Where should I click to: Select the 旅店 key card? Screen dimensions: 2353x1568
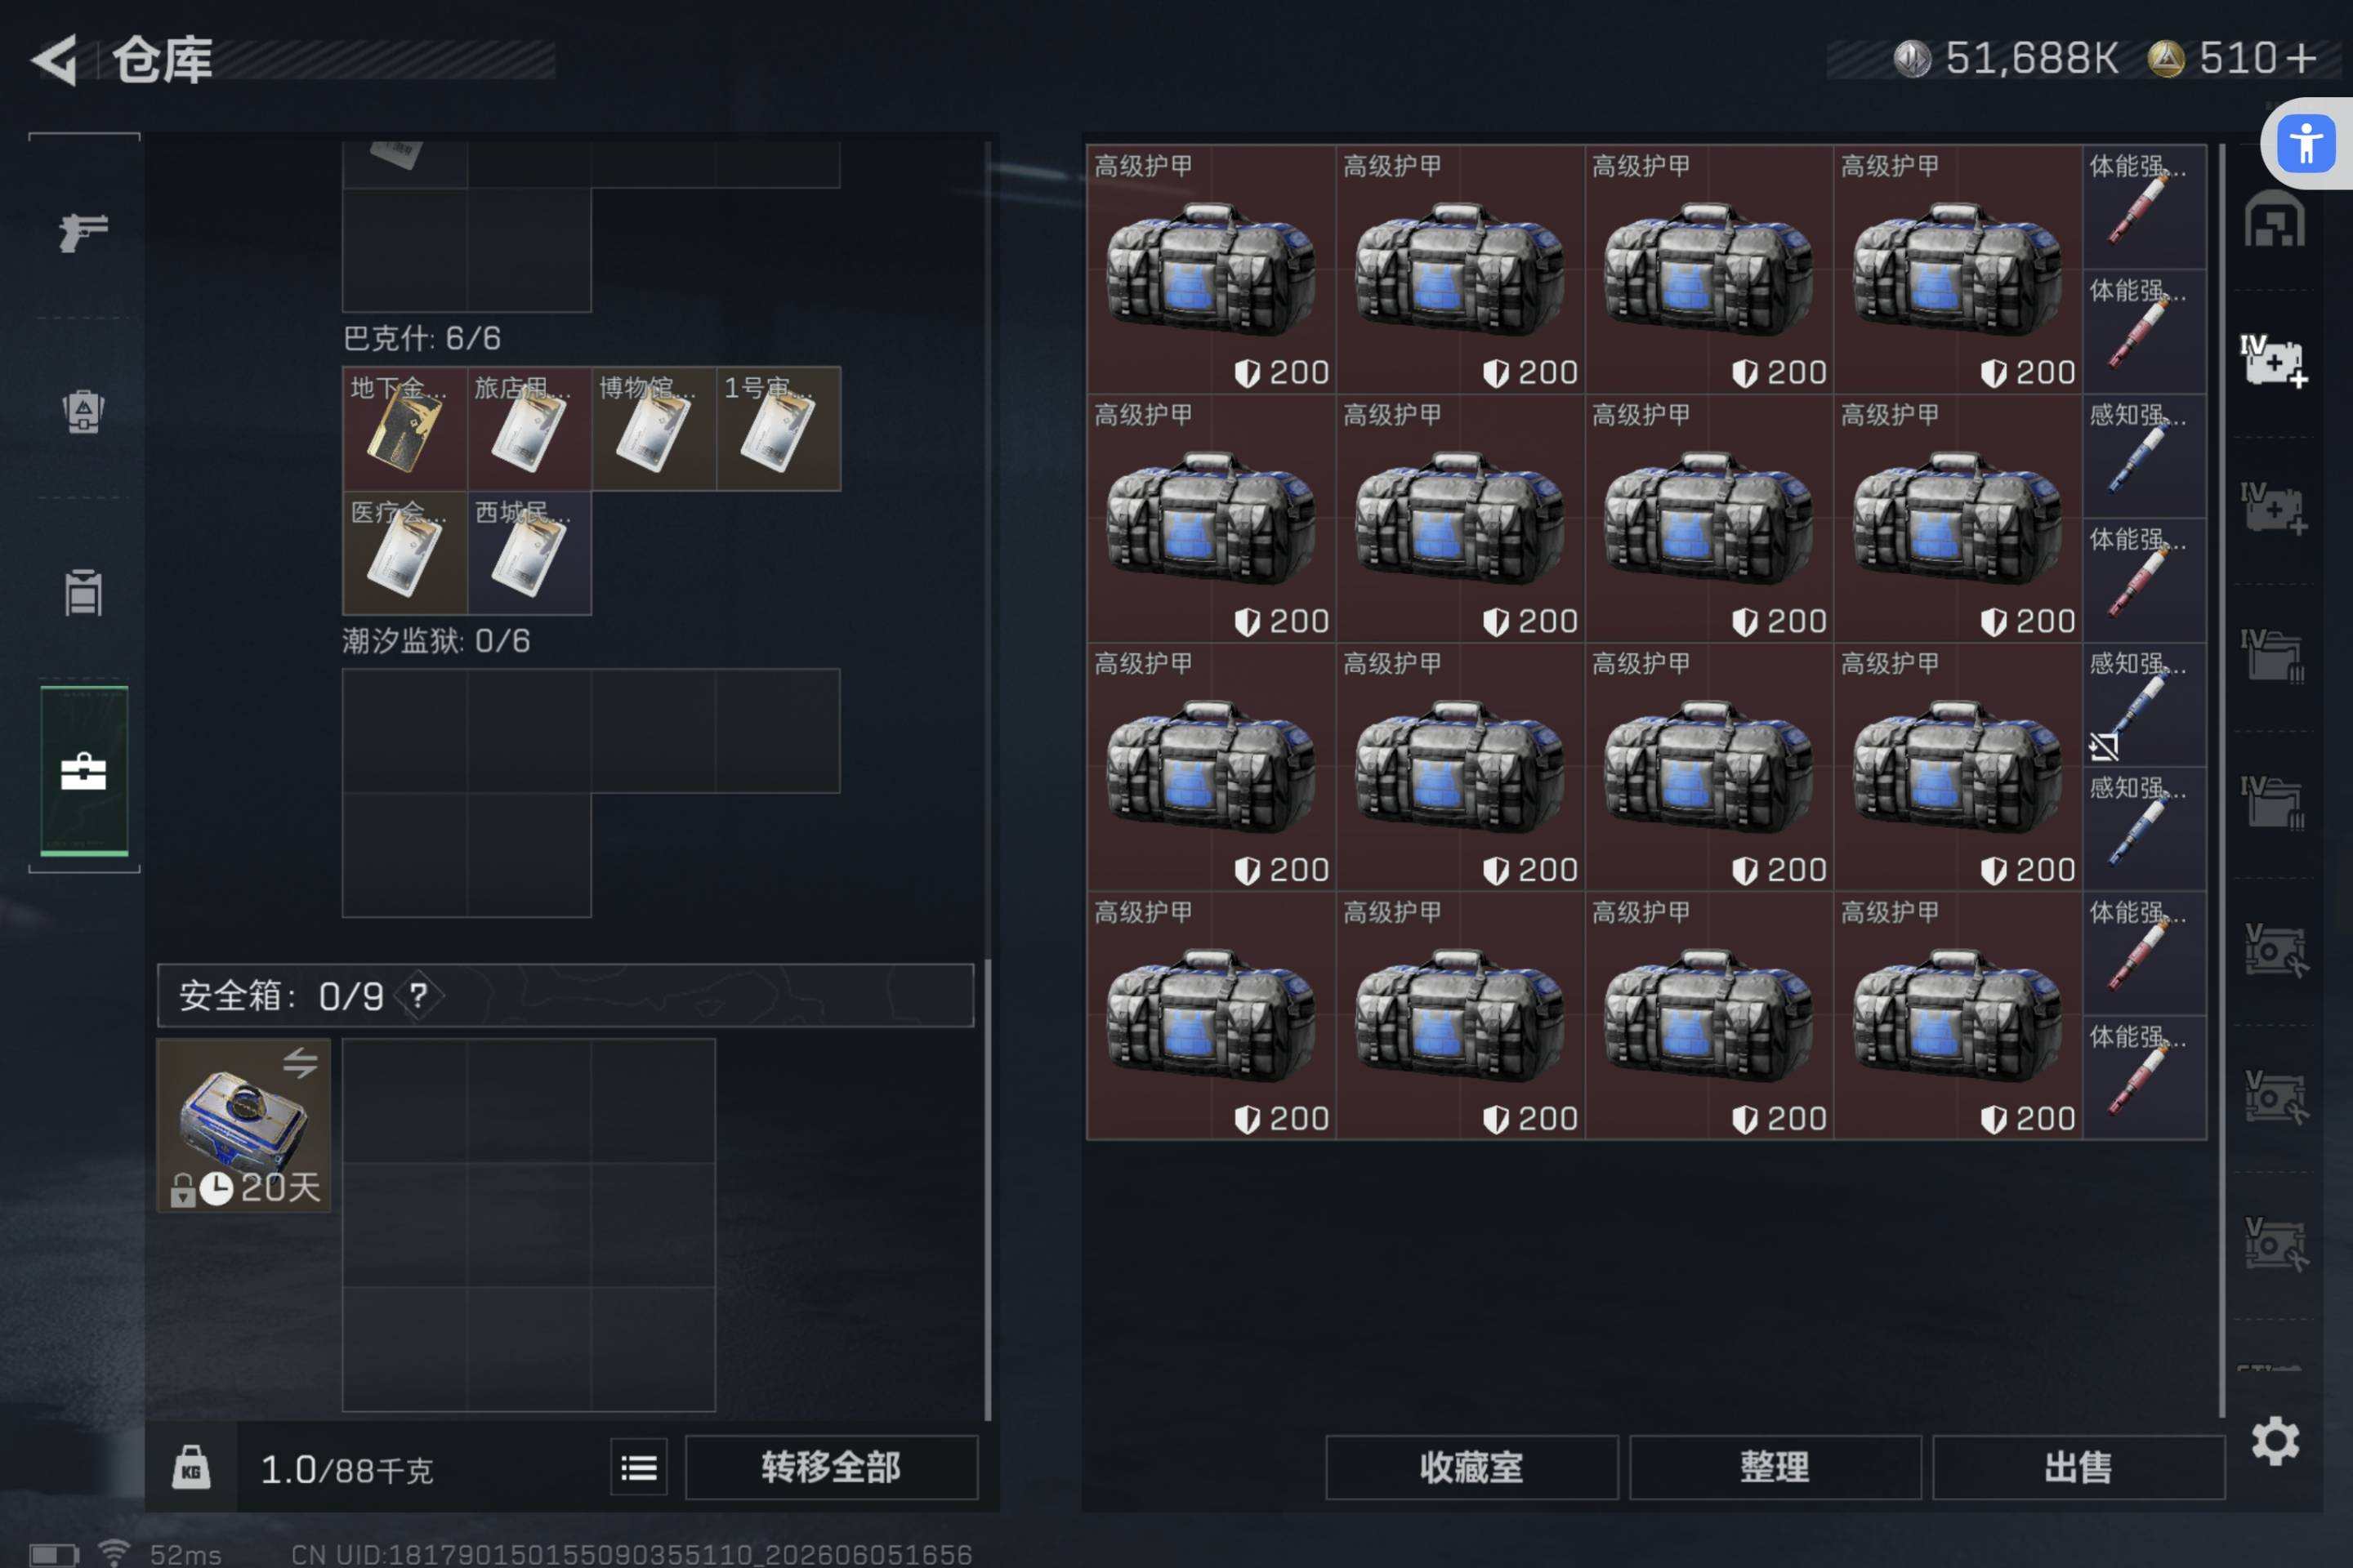click(x=529, y=429)
